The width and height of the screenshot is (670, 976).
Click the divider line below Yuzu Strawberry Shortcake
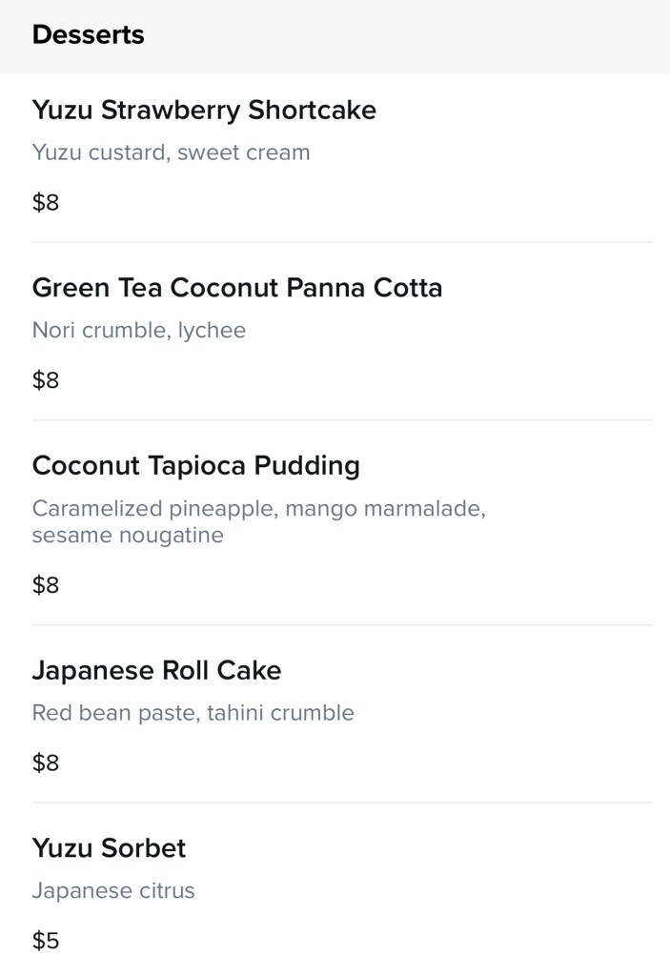342,242
